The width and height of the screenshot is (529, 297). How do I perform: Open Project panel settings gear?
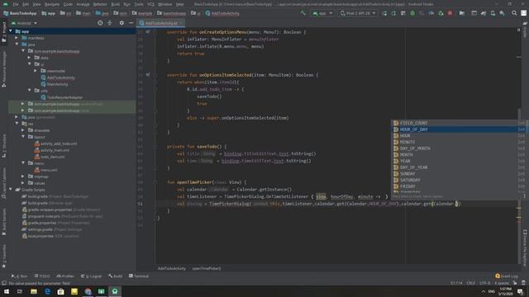122,23
